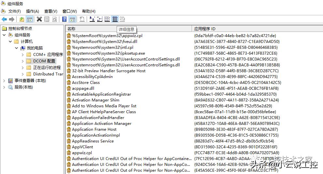This screenshot has width=323, height=174.
Task: Click the package icon beside AccStore Class
Action: point(69,83)
